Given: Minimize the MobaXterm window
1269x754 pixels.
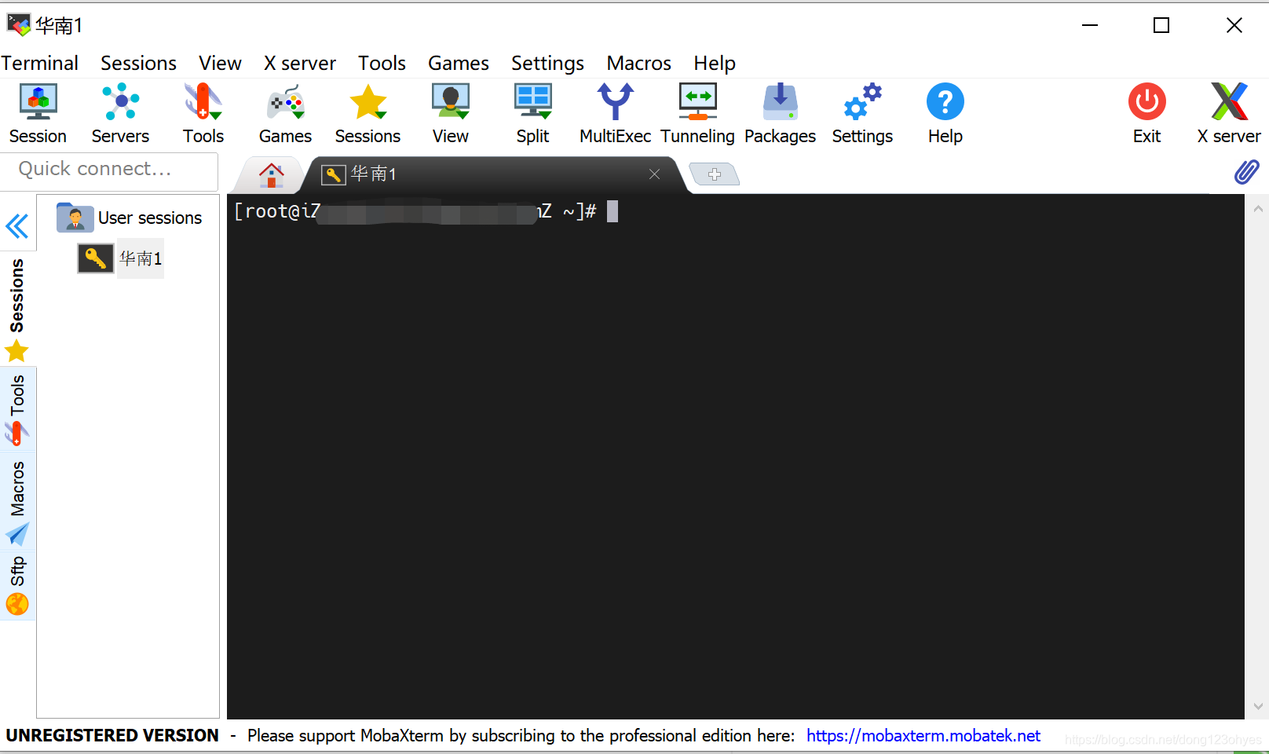Looking at the screenshot, I should 1089,25.
